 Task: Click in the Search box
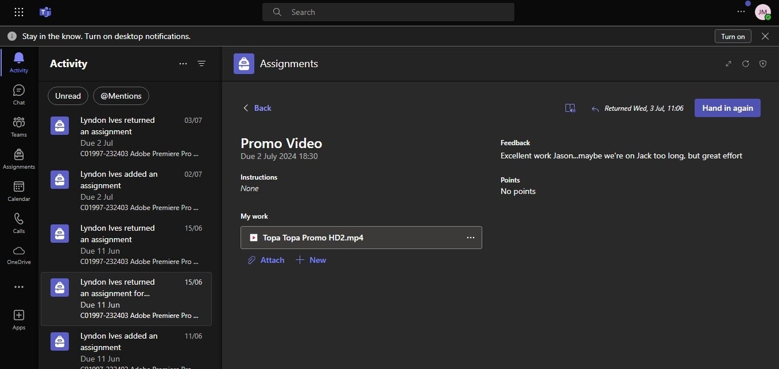388,12
